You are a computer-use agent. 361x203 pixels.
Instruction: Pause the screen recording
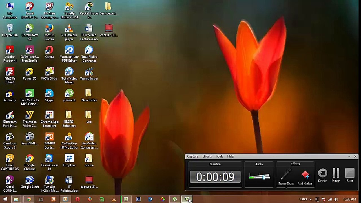(336, 175)
